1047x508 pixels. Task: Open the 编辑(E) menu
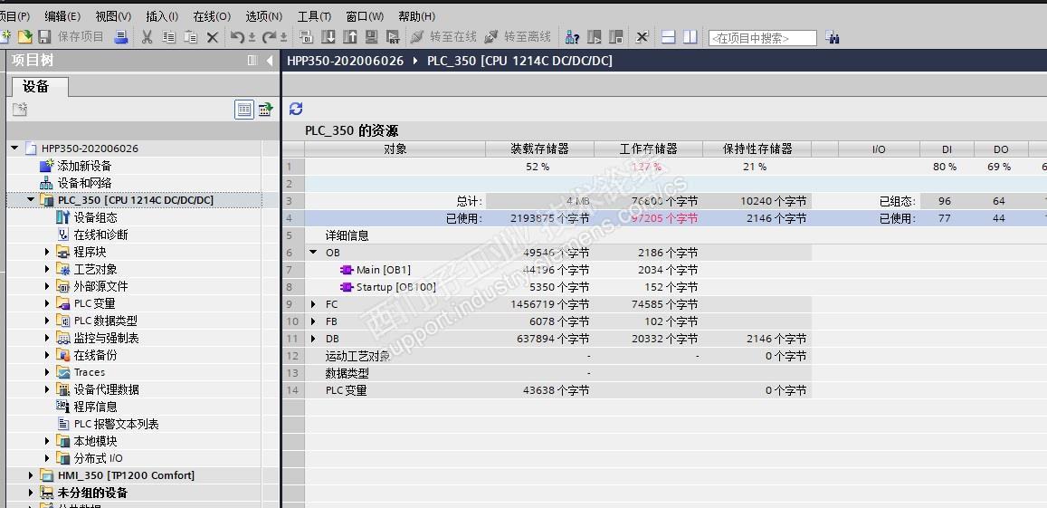tap(62, 16)
